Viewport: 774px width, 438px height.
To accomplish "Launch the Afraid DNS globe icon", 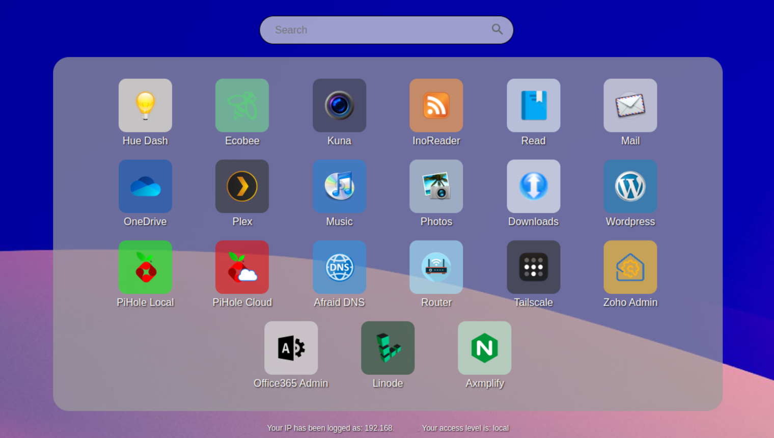I will (339, 267).
